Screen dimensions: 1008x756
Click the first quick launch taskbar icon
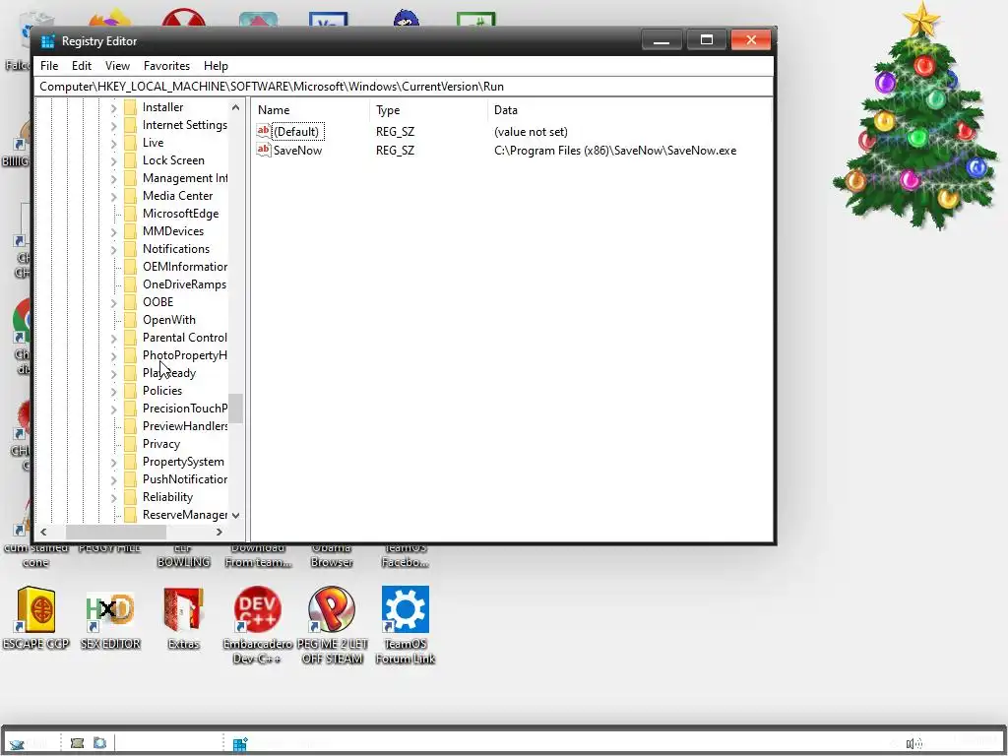(77, 743)
